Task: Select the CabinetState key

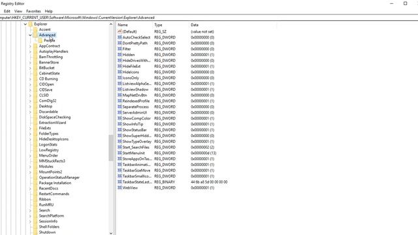Action: click(50, 73)
